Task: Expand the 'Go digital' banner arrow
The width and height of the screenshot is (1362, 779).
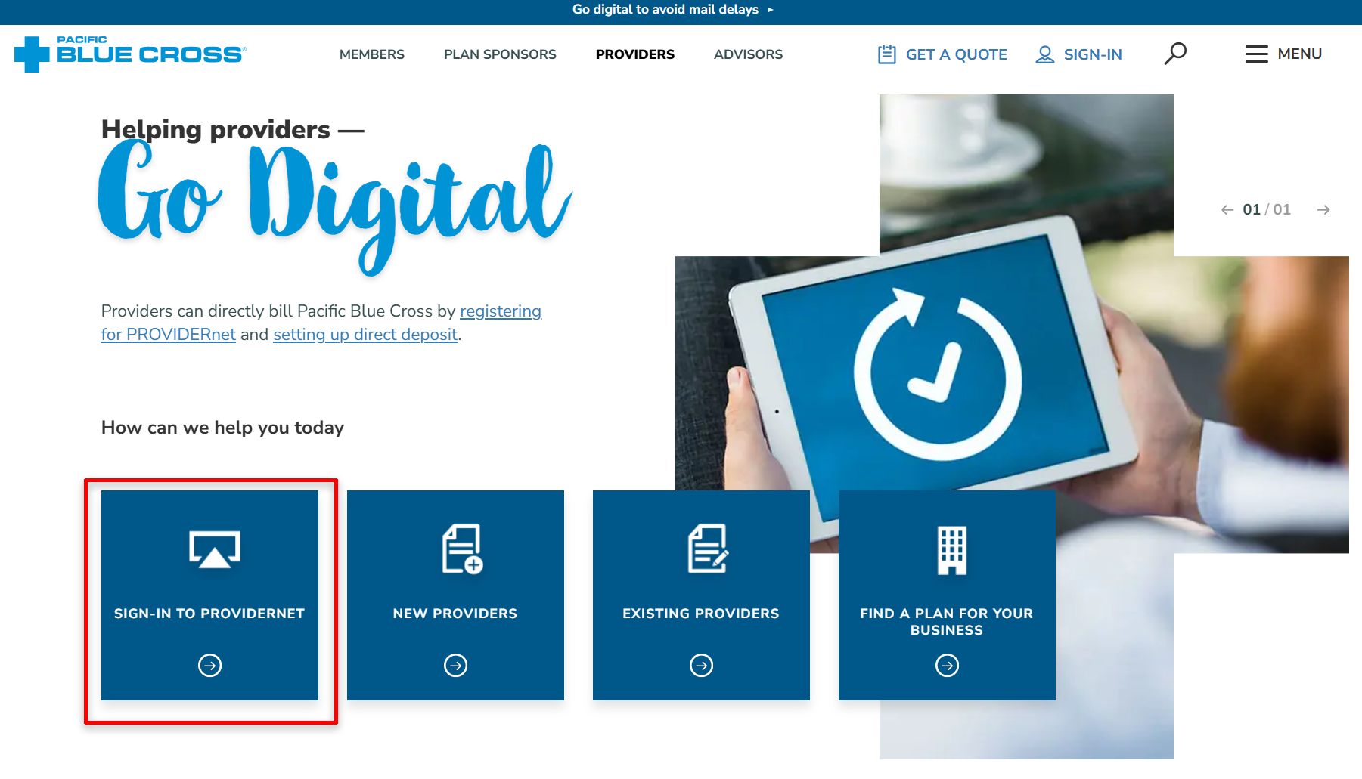Action: 771,10
